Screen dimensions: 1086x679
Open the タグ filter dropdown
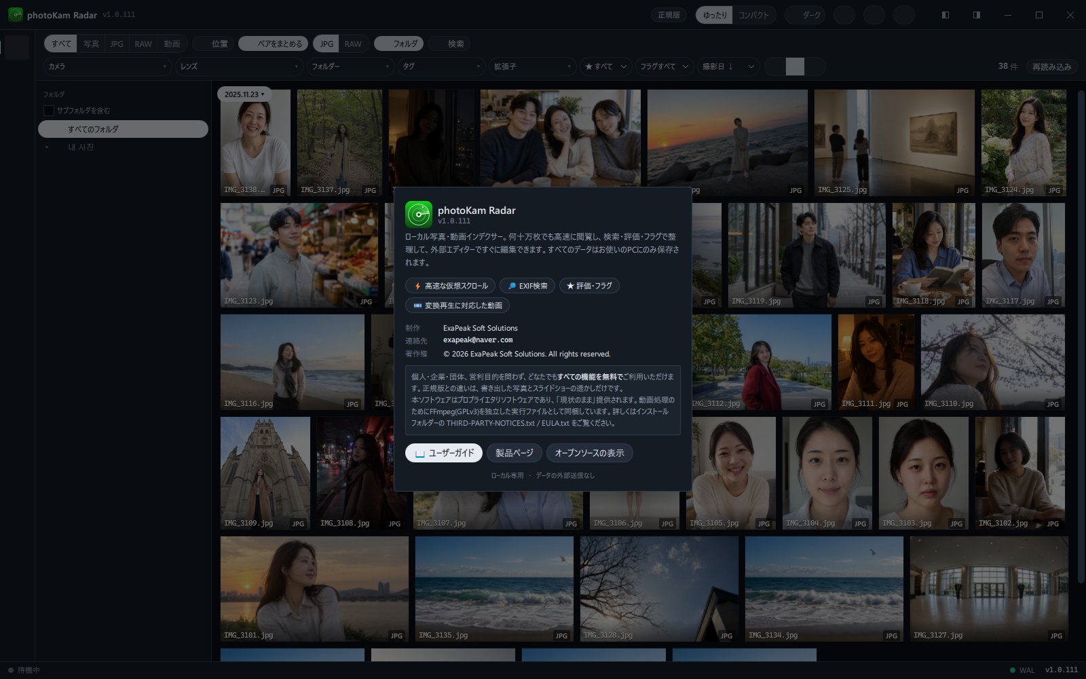coord(441,67)
